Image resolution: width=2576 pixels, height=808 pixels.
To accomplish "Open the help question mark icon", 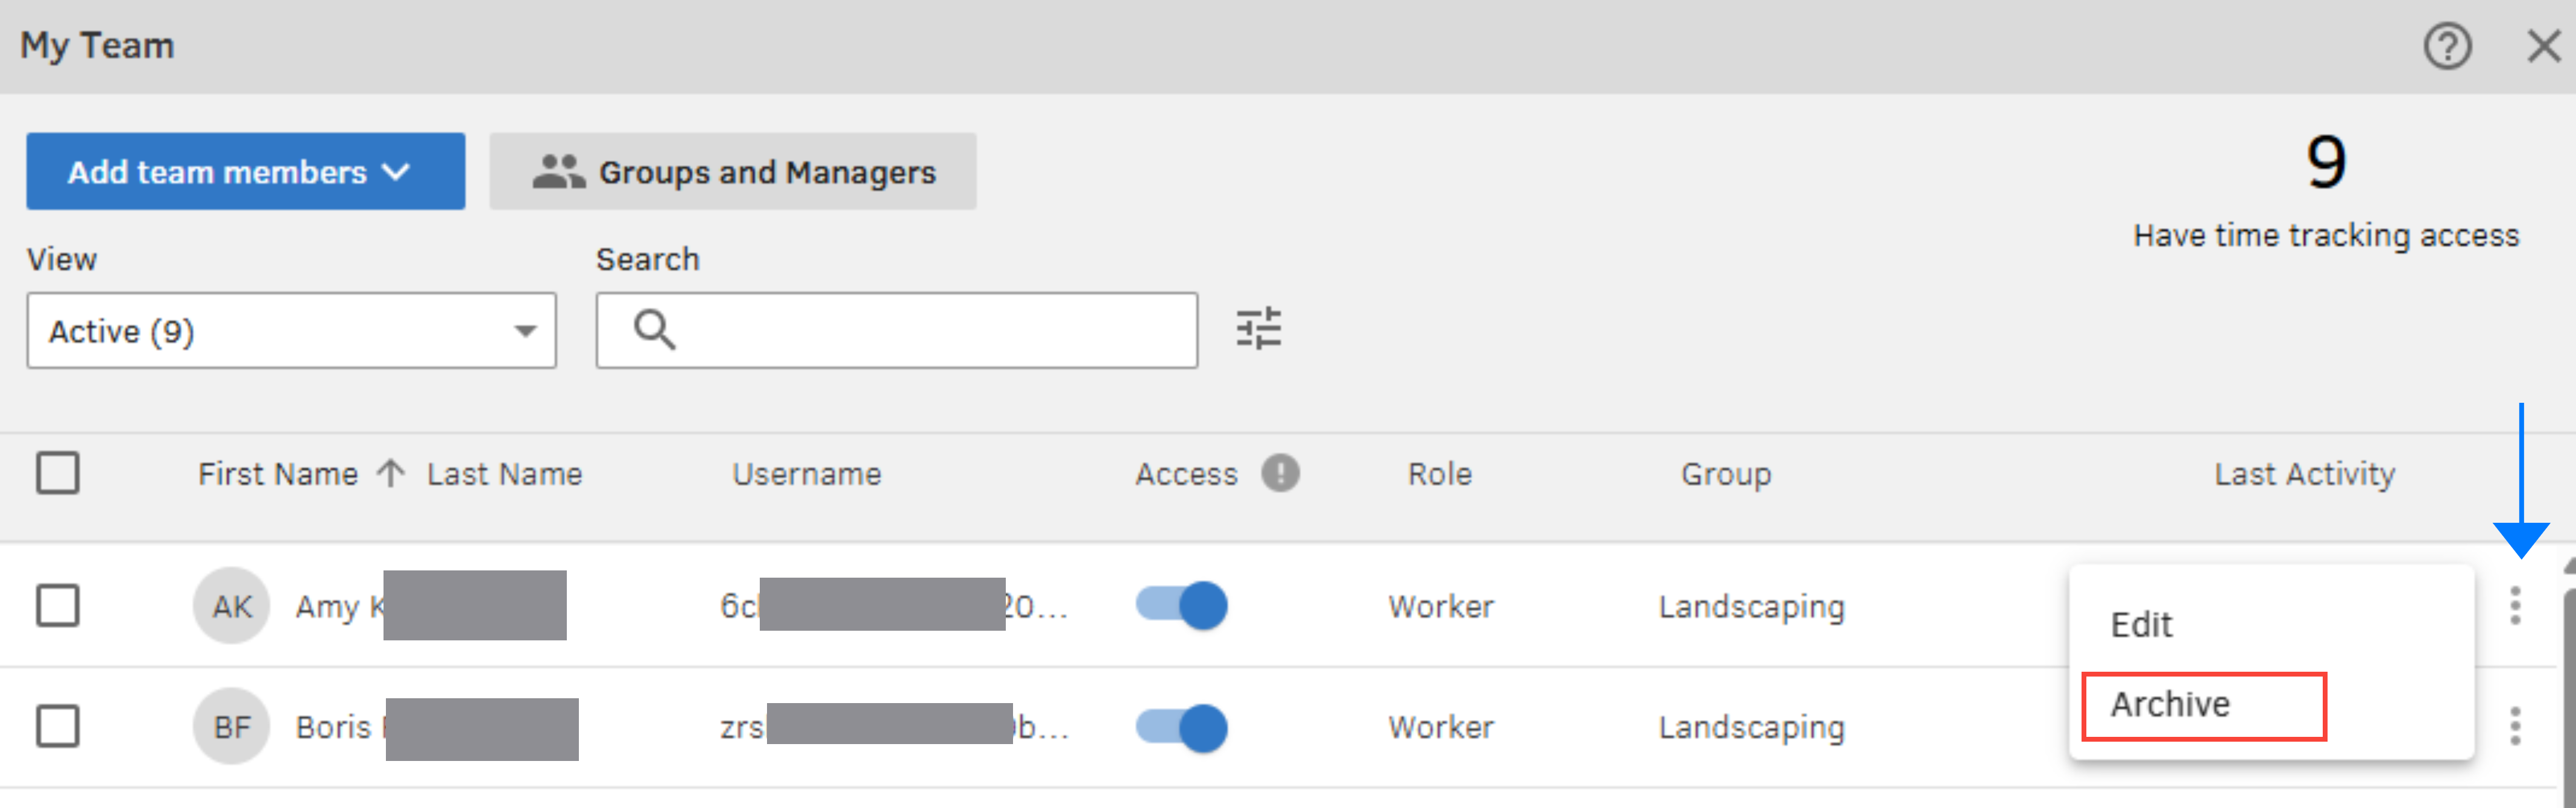I will coord(2446,46).
